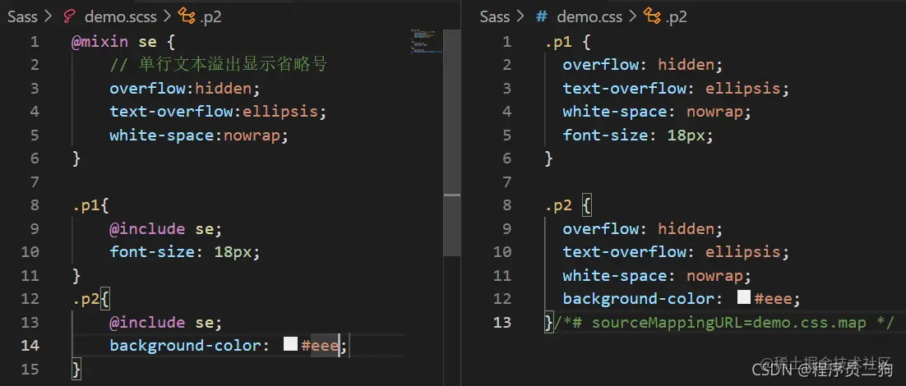Click '@mixin' keyword on line 1
The image size is (906, 386).
click(x=99, y=42)
